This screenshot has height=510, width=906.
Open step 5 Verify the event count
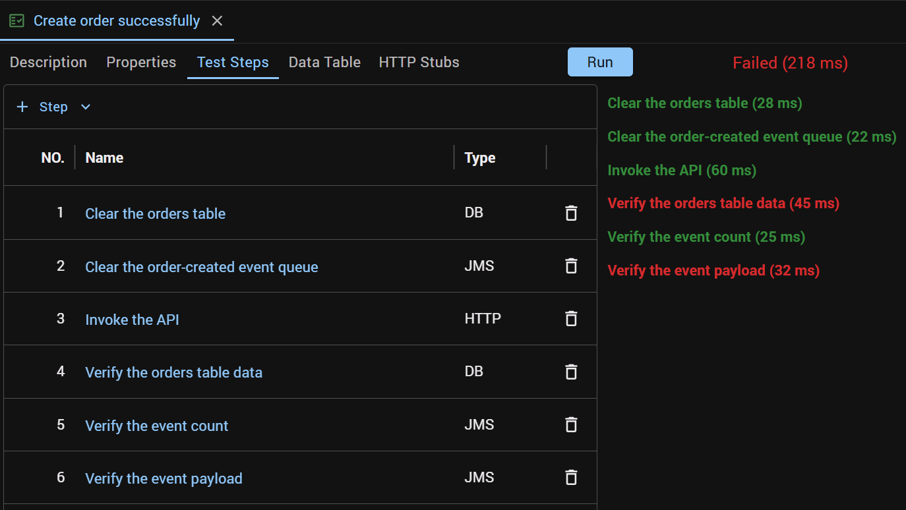pyautogui.click(x=157, y=426)
